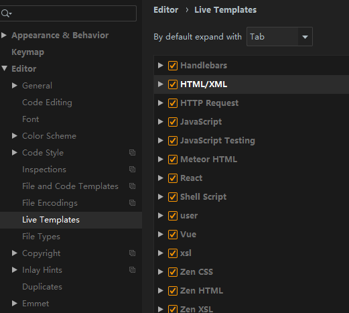Expand the HTTP Request template group
Viewport: 349px width, 313px height.
pyautogui.click(x=160, y=103)
